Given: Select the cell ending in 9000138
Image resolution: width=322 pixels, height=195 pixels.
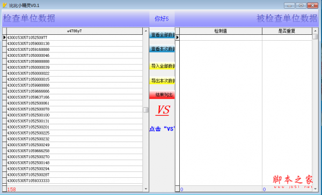Looking at the screenshot, I should point(75,43).
